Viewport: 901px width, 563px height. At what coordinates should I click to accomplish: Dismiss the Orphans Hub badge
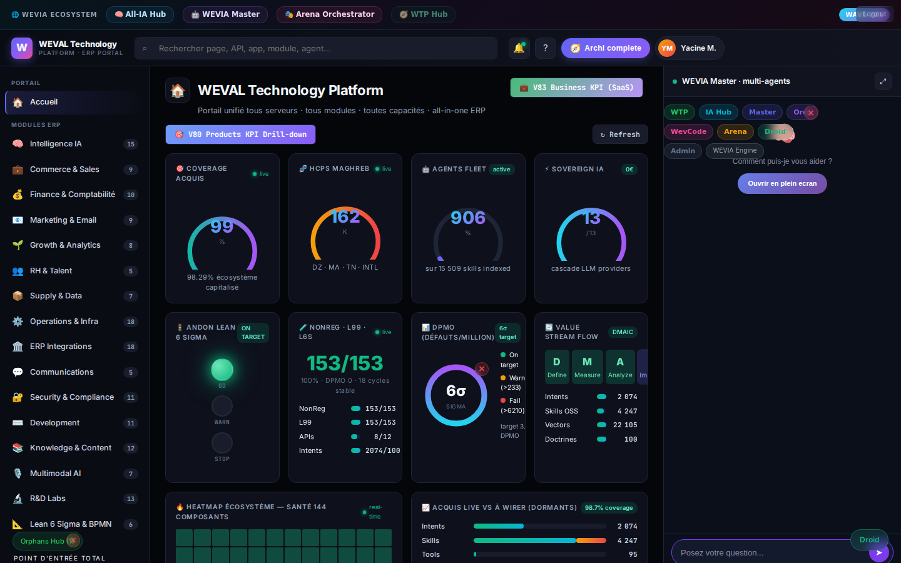73,540
